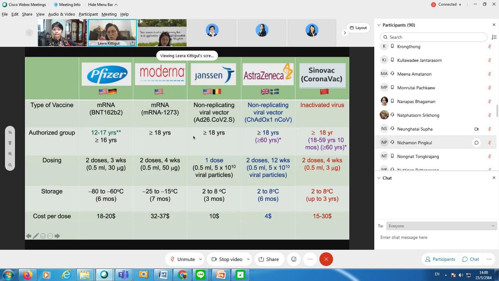
Task: Sort the participants list
Action: pos(494,37)
